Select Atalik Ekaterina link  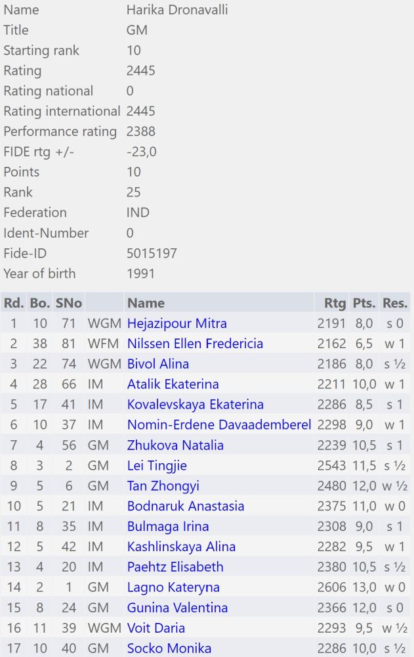[173, 384]
